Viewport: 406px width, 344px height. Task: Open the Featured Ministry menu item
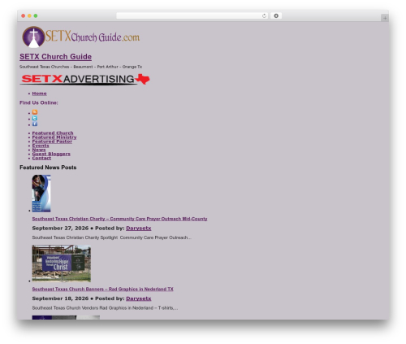click(54, 137)
